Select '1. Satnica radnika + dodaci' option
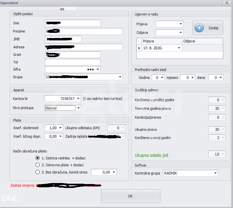Image resolution: width=233 pixels, height=208 pixels. pyautogui.click(x=37, y=158)
